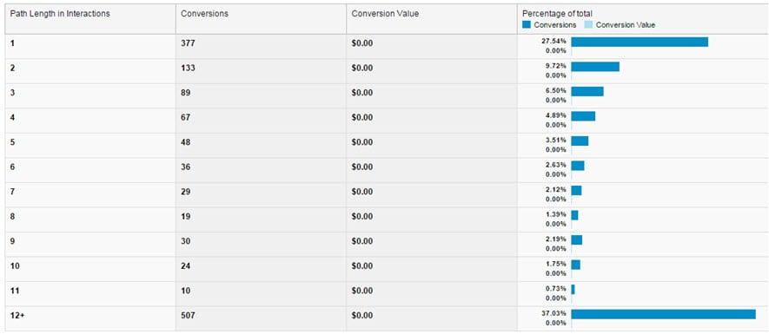Viewport: 769px width, 334px height.
Task: Click the Conversion Value legend label
Action: [x=626, y=25]
